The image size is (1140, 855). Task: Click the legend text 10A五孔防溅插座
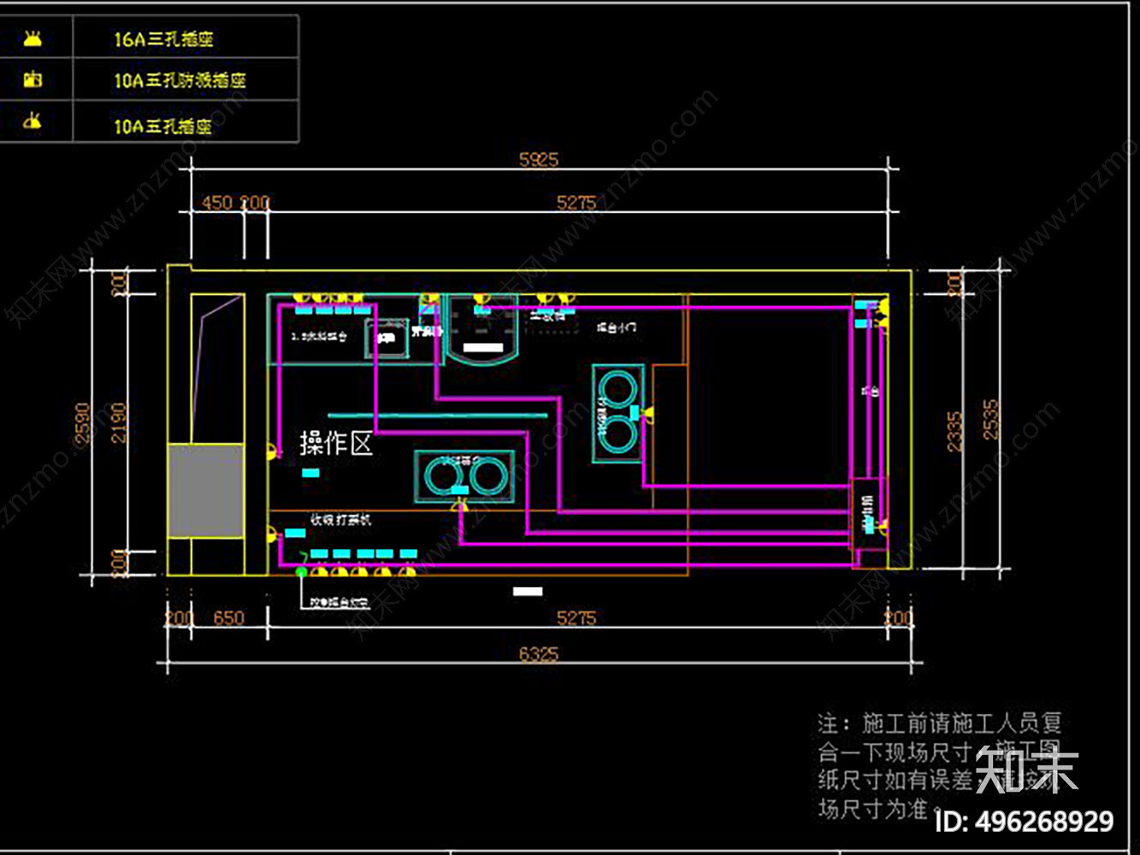click(180, 80)
